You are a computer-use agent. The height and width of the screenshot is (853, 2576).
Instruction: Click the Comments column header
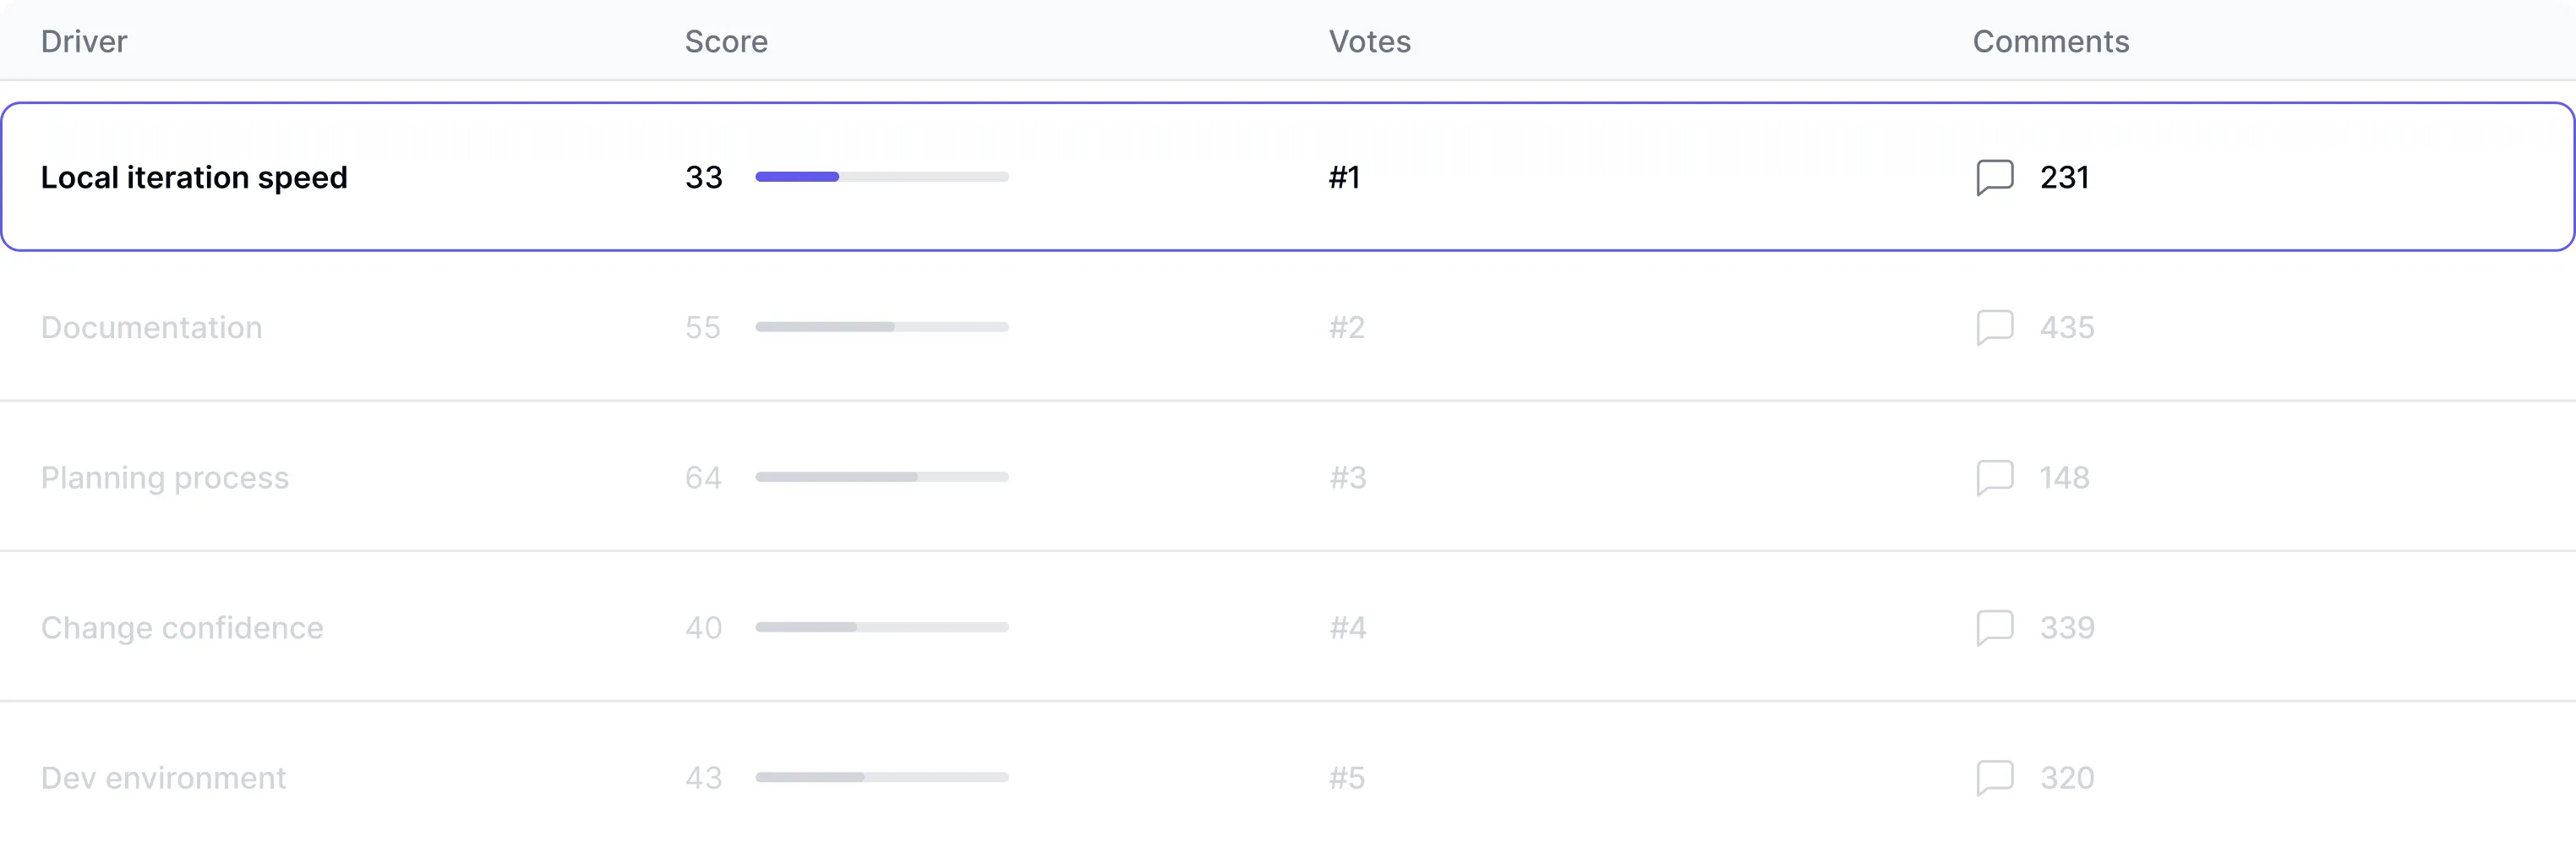click(x=2050, y=41)
